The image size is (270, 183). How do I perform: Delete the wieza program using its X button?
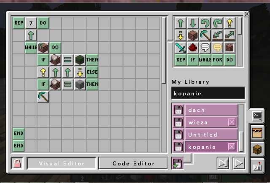coord(232,122)
